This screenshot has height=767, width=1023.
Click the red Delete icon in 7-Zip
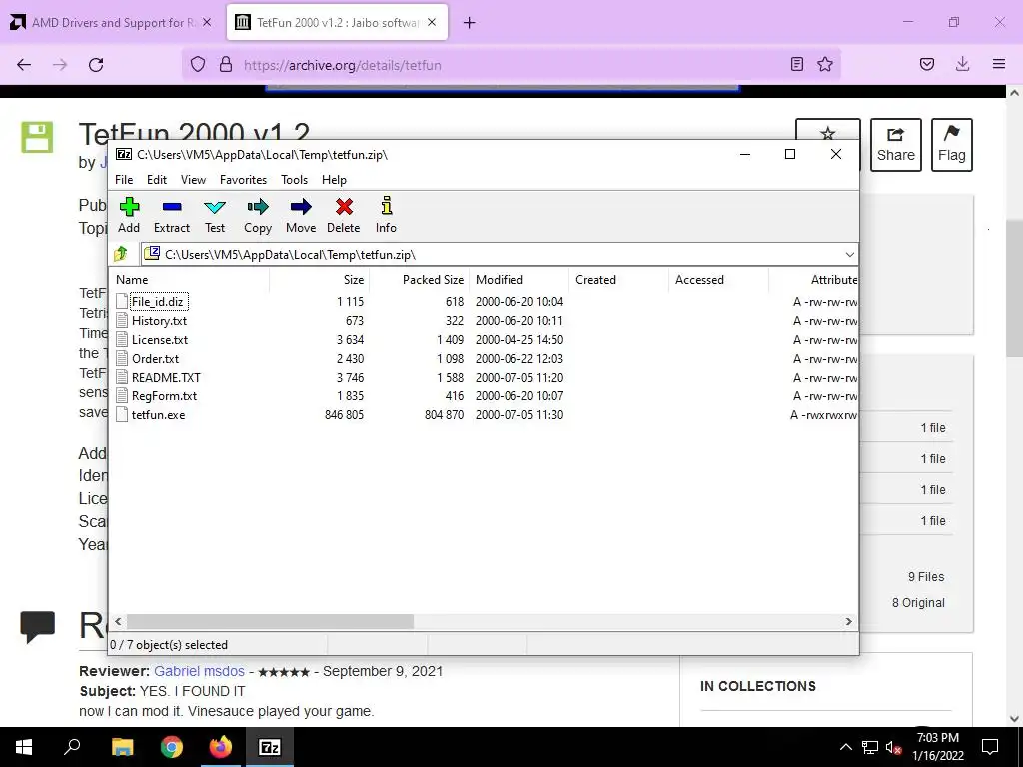[344, 215]
